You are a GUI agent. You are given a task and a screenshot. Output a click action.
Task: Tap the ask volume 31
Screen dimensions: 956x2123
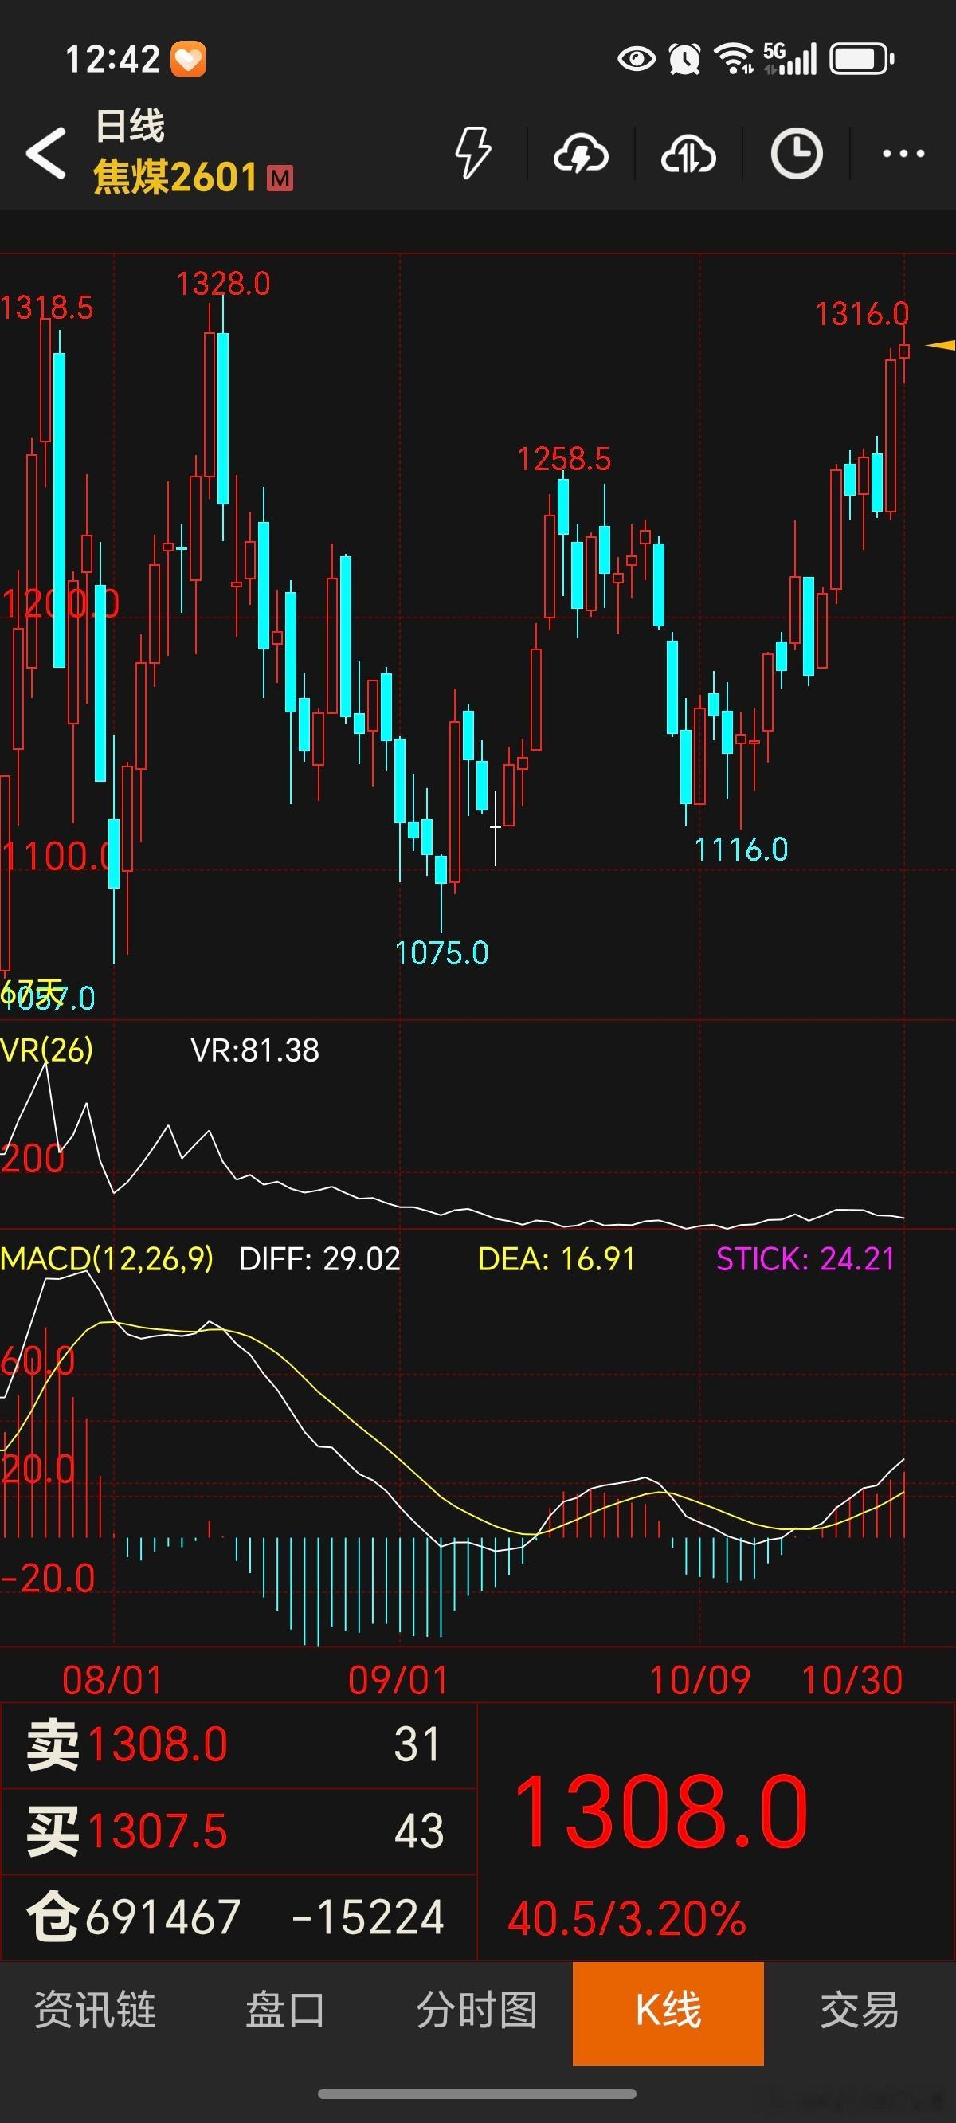click(417, 1744)
